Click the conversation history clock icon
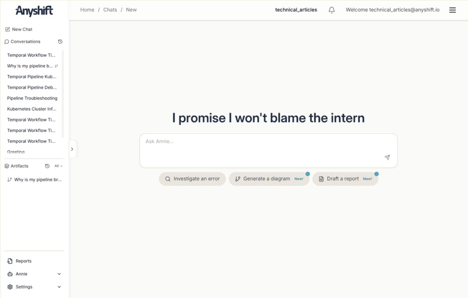This screenshot has height=298, width=468. tap(60, 41)
